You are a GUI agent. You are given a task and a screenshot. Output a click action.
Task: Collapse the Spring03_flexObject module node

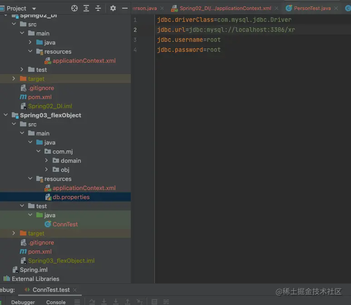[6, 115]
